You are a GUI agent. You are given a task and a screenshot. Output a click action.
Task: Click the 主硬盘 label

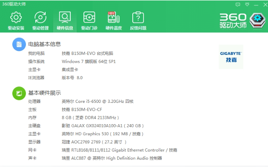tap(35, 126)
